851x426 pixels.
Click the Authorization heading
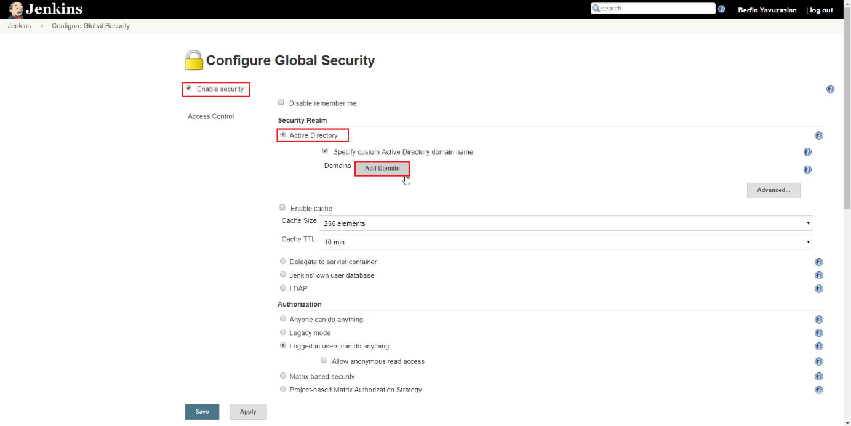300,304
